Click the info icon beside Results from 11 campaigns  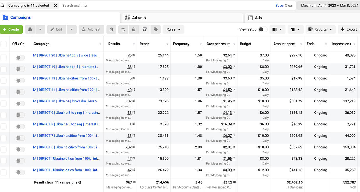[x=80, y=182]
